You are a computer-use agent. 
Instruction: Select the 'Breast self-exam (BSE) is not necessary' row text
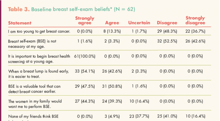[32, 44]
